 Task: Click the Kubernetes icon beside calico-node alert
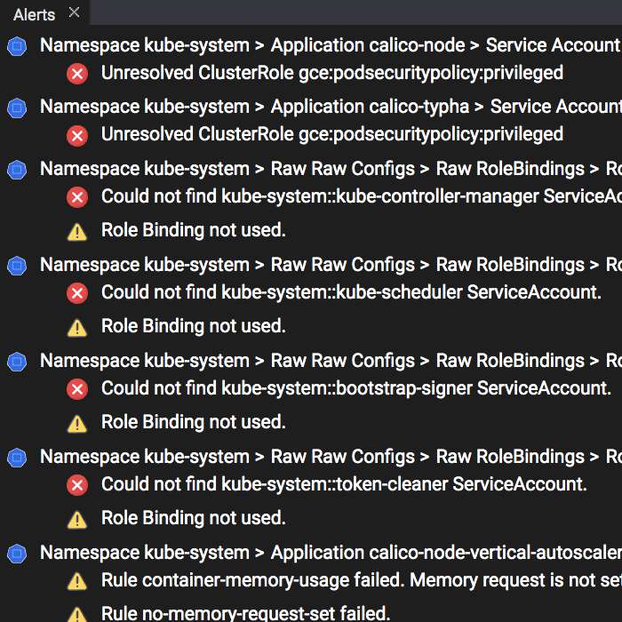point(16,46)
